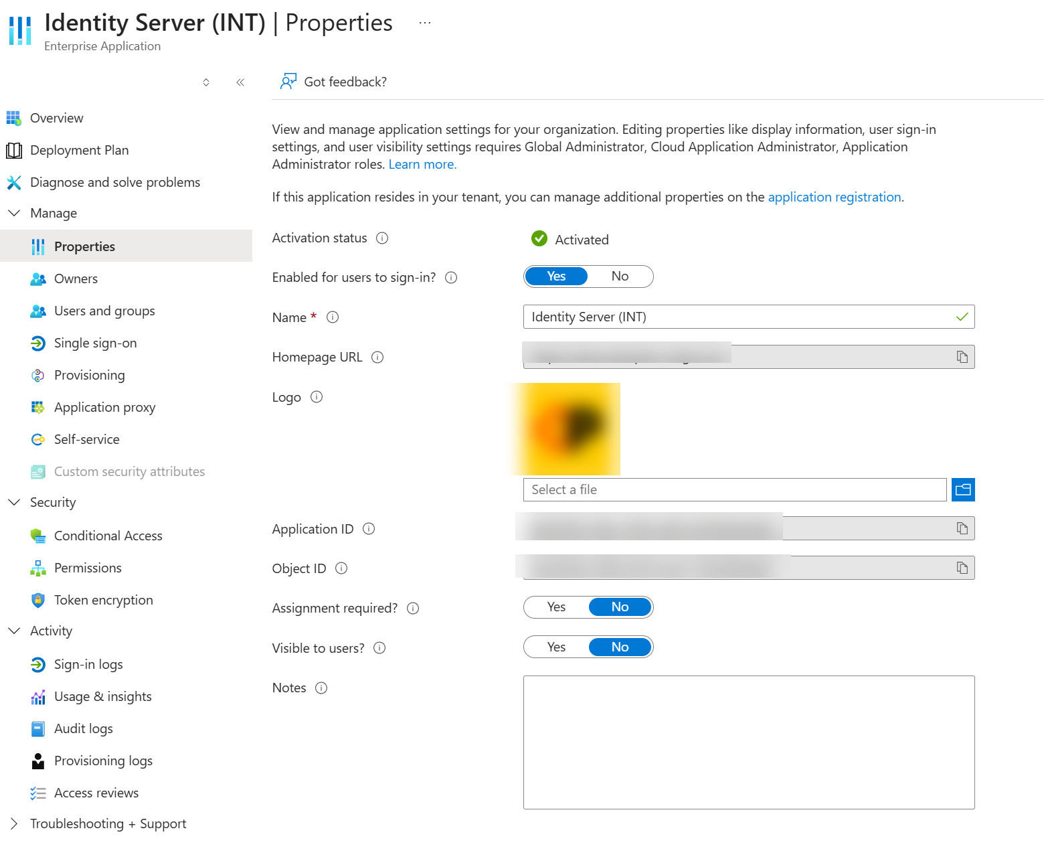Screen dimensions: 1044x865
Task: Show info tooltip for Assignment required
Action: click(x=413, y=609)
